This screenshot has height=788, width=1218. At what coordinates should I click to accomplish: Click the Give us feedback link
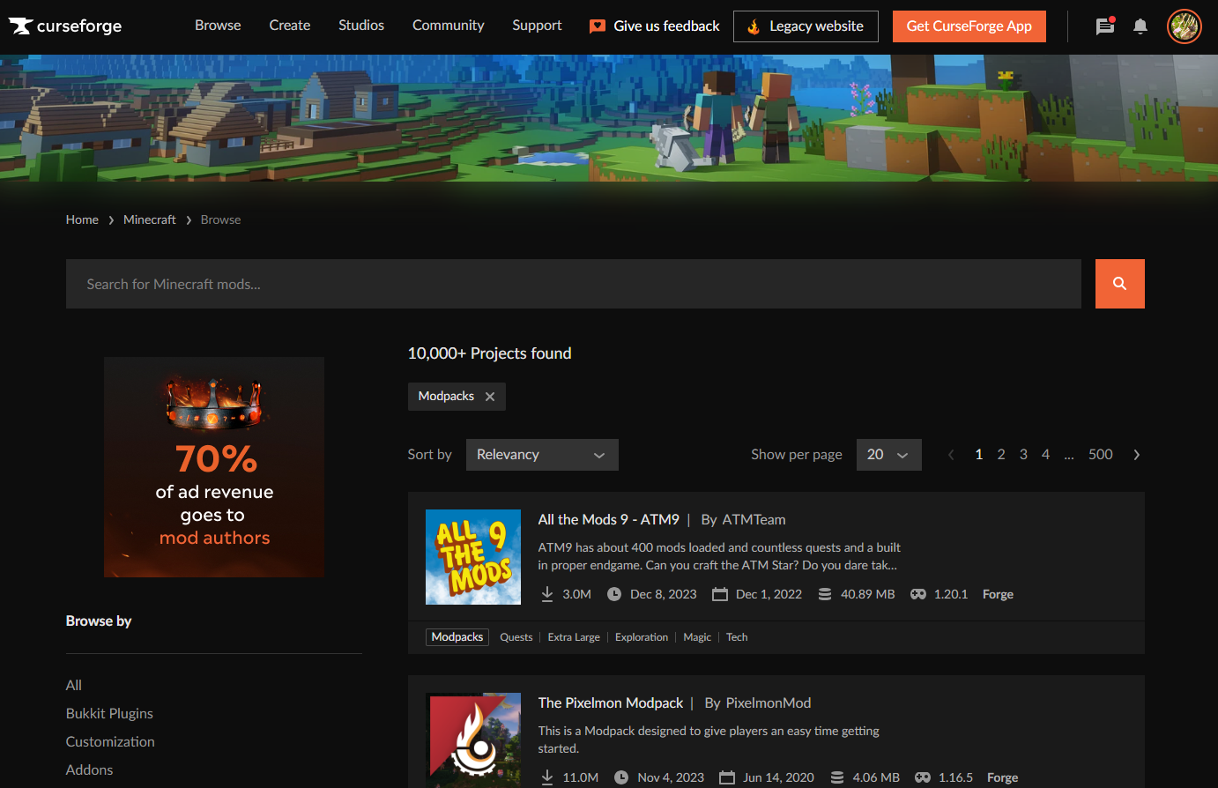(655, 26)
